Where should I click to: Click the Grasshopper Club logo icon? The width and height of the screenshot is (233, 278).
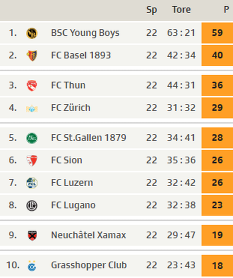32,266
